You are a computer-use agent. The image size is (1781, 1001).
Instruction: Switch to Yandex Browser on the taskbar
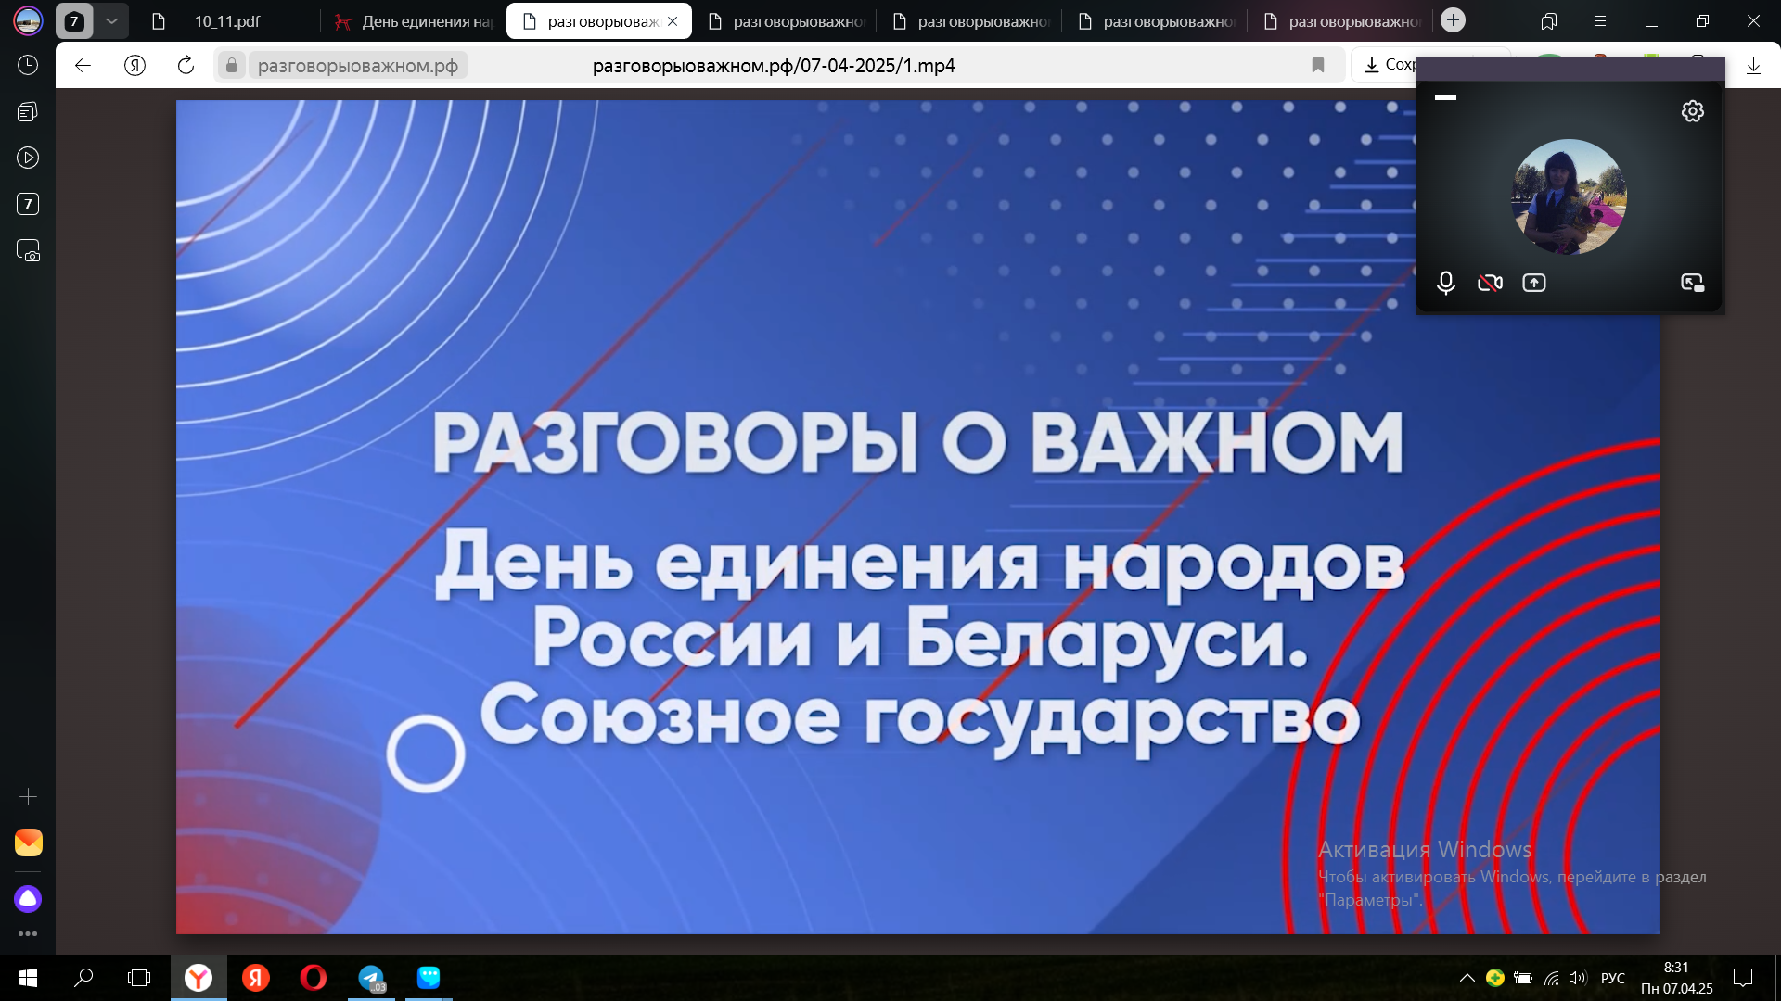(199, 978)
